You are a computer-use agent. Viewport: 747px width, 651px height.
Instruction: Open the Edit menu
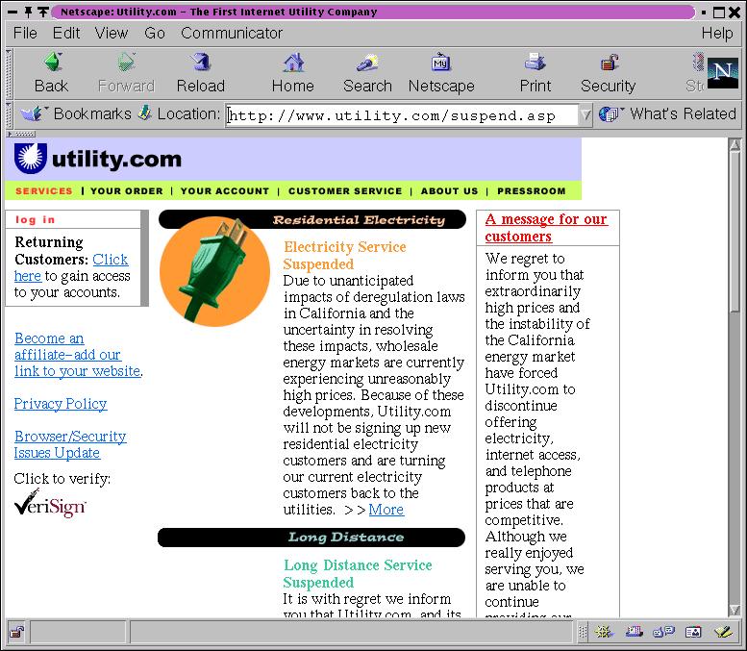point(66,33)
